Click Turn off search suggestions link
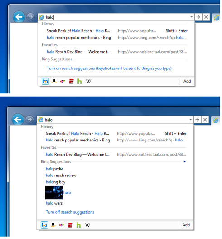This screenshot has width=222, height=239. pos(70,212)
